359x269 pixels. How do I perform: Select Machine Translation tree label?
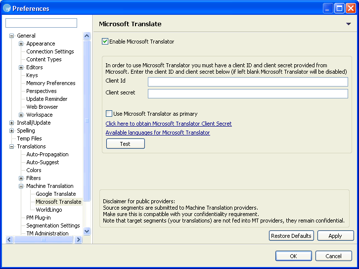point(49,186)
